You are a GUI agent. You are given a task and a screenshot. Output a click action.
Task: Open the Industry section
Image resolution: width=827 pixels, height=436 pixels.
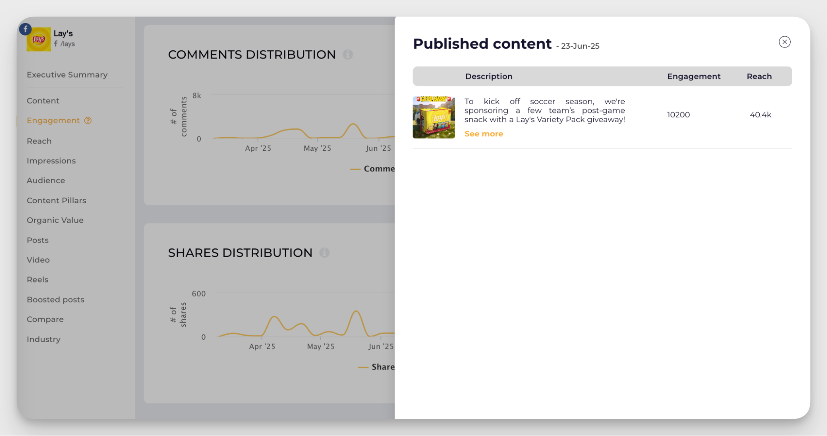(43, 339)
